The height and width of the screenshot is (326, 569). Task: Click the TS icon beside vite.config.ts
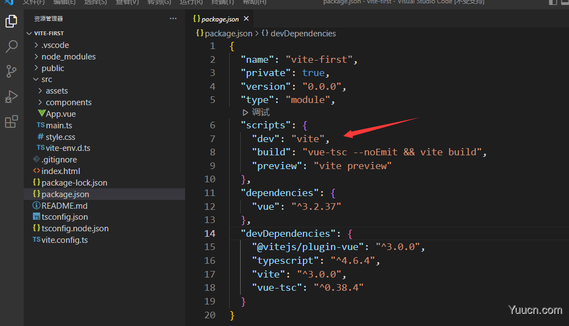tap(36, 240)
